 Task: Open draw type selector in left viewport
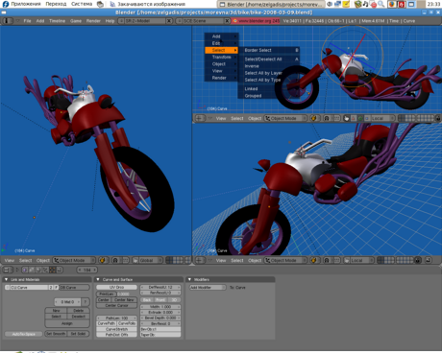(103, 260)
